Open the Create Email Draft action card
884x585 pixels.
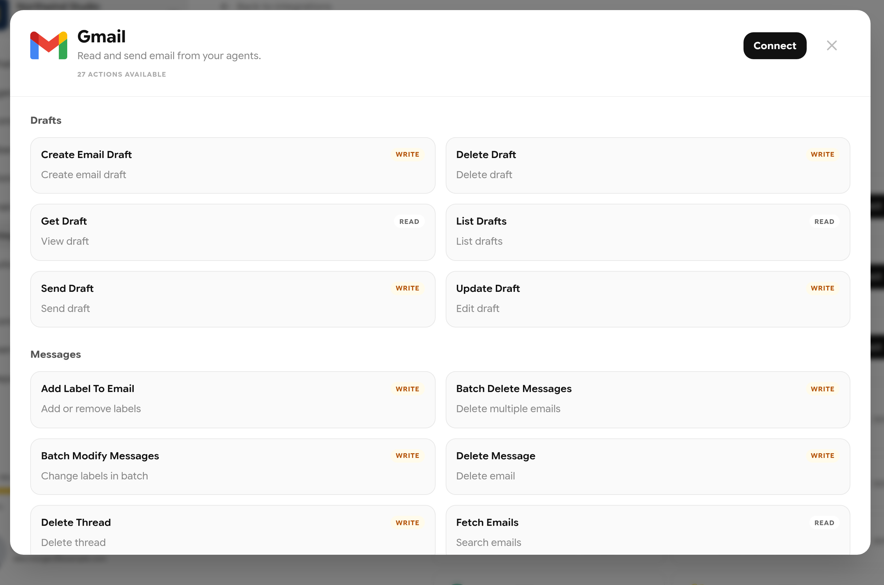click(233, 165)
